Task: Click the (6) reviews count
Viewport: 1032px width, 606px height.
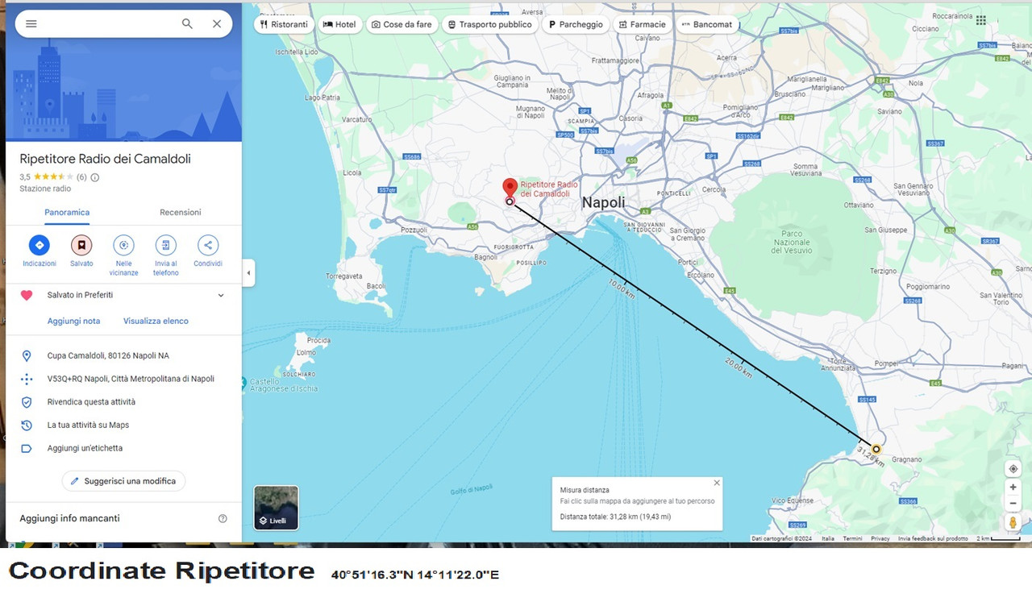Action: [x=81, y=177]
